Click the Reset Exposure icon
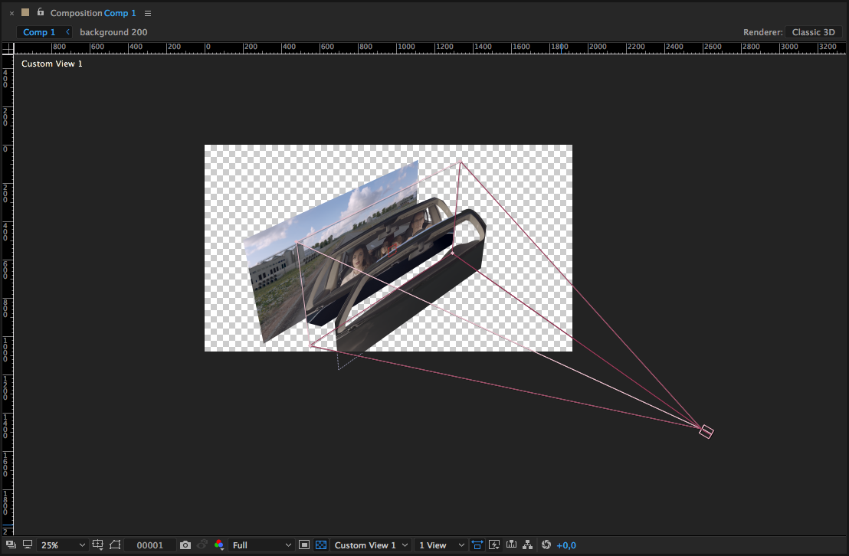This screenshot has height=556, width=849. [x=546, y=545]
